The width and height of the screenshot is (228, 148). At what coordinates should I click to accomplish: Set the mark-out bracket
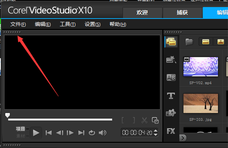coord(134,120)
